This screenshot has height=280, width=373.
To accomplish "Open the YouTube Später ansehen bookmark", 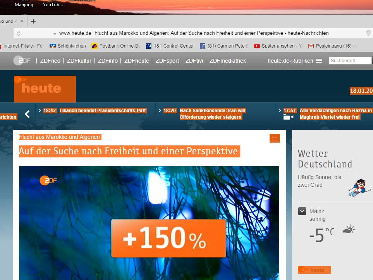I will (x=278, y=46).
